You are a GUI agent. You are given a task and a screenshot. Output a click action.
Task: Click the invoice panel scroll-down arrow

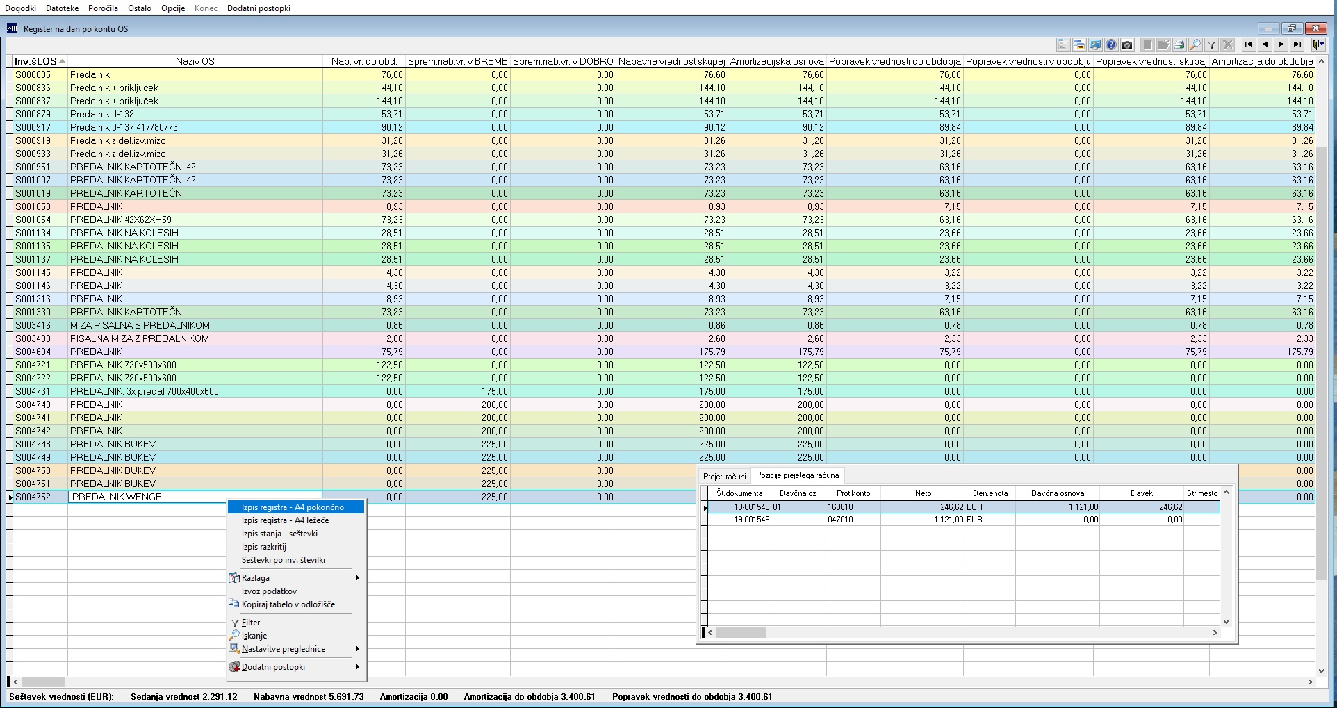pos(1226,622)
